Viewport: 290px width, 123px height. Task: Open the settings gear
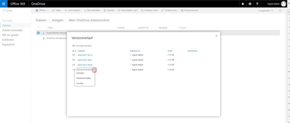(250, 4)
